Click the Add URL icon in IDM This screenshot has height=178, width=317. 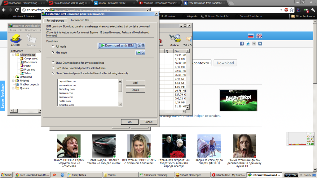tap(16, 40)
